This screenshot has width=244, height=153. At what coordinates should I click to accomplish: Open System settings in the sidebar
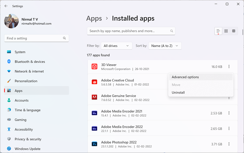tap(37, 52)
